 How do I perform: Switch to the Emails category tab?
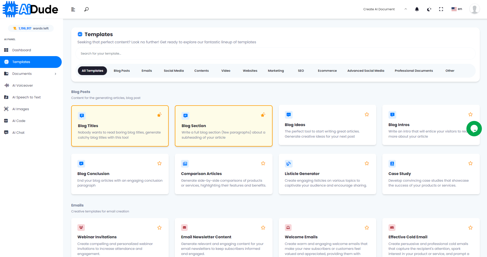coord(147,70)
